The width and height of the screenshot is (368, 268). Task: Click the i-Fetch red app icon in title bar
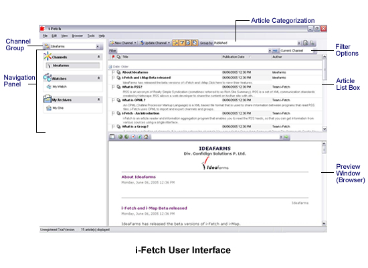[x=42, y=28]
